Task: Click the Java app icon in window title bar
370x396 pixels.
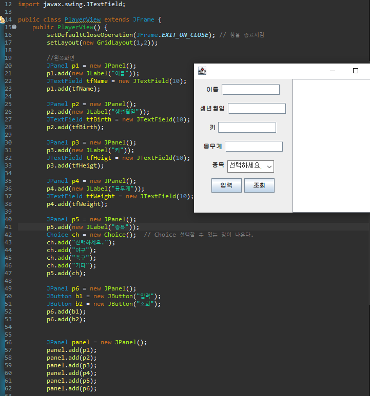Action: tap(202, 71)
